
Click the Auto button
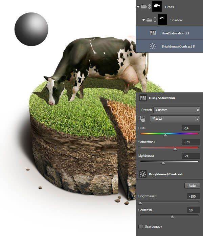[x=192, y=186]
